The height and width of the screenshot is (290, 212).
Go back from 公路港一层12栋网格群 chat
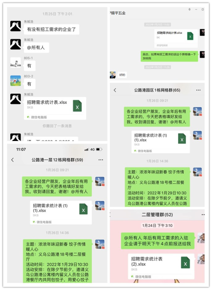(x=13, y=160)
